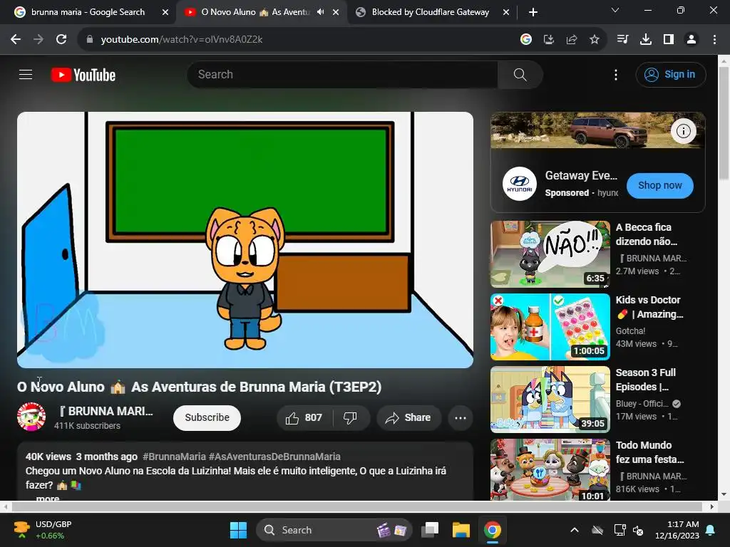Go forward in browser history
The height and width of the screenshot is (547, 730).
click(x=38, y=40)
